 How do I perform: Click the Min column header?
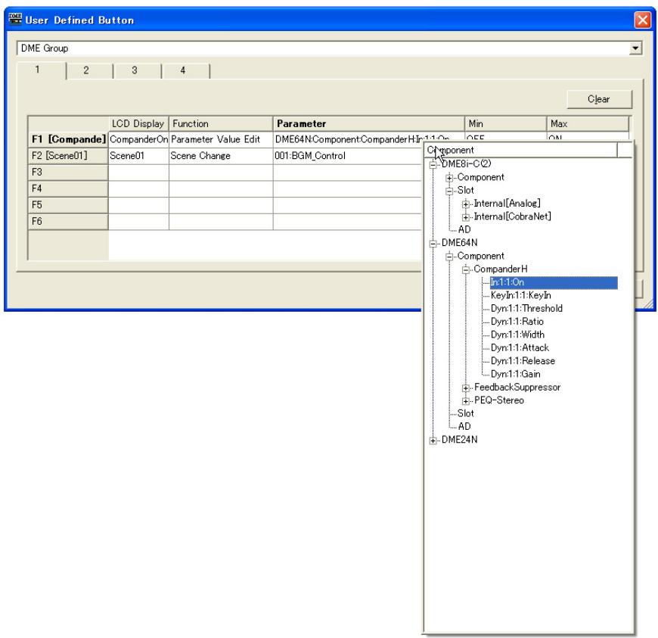[x=506, y=123]
